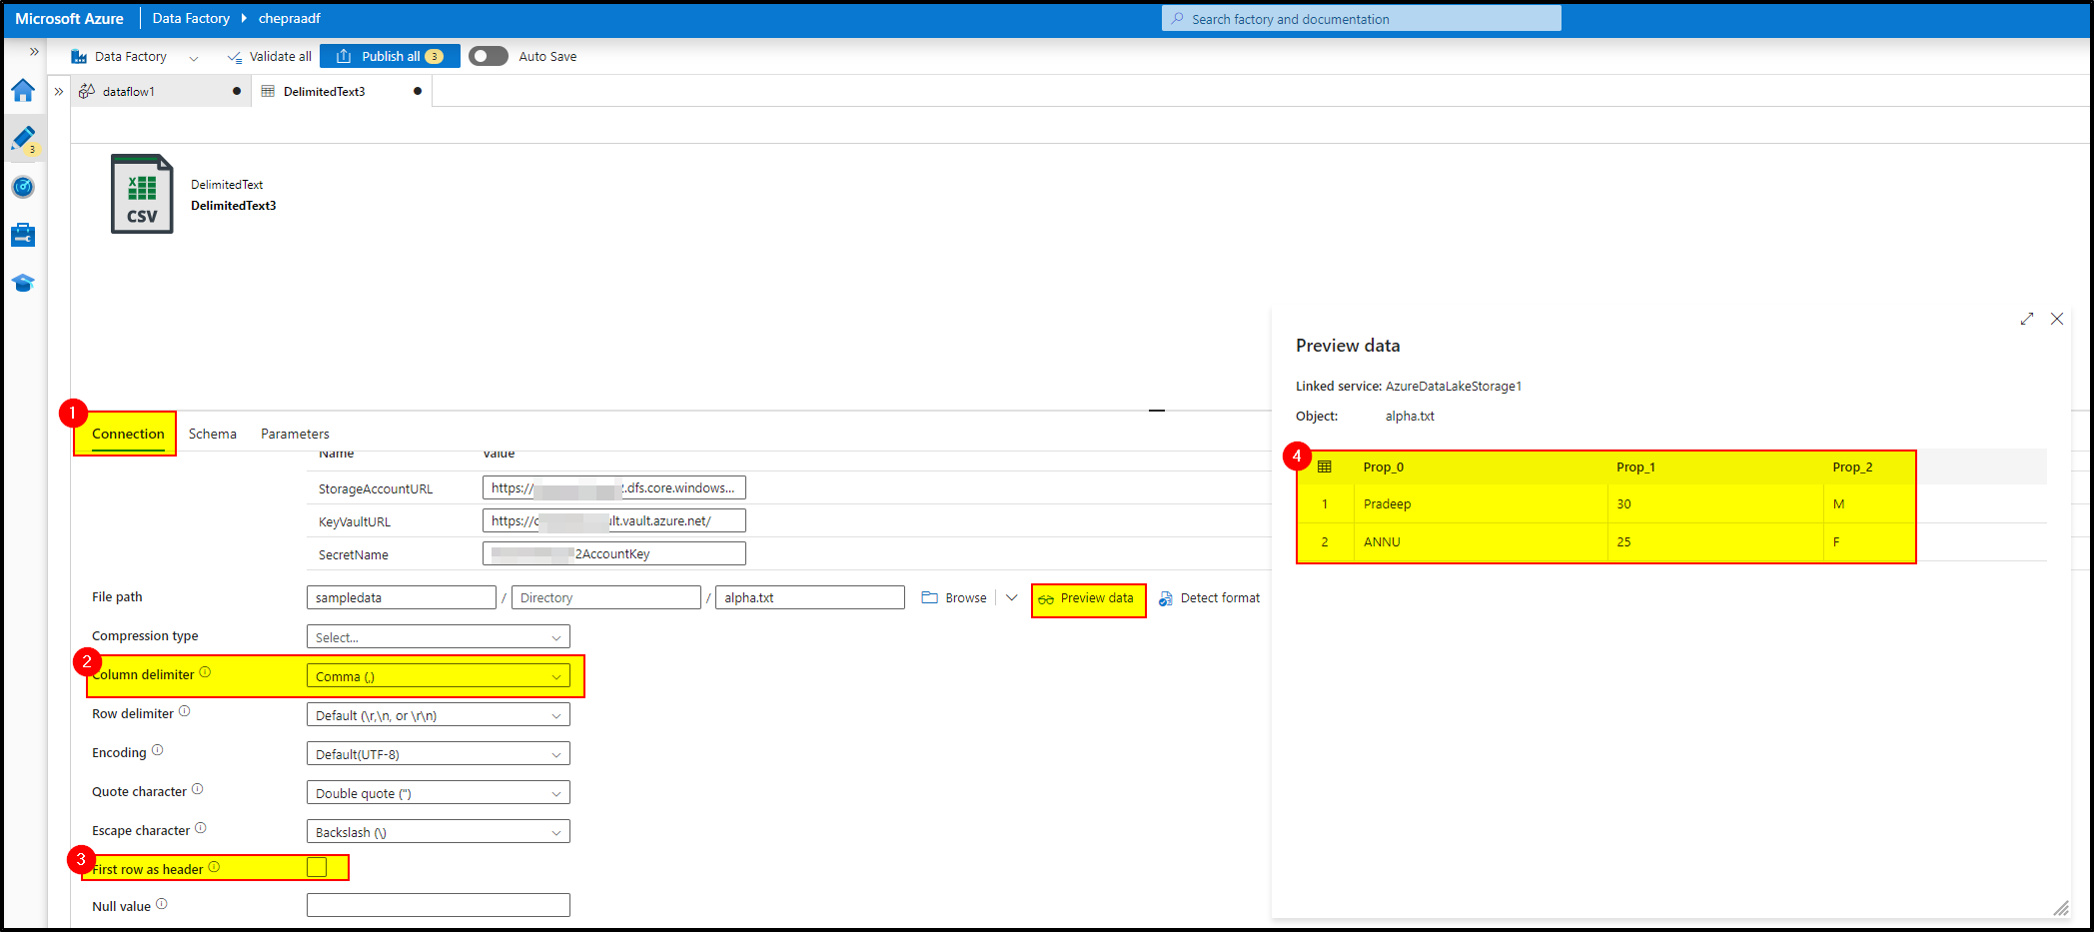This screenshot has height=932, width=2094.
Task: Toggle the Auto Save switch
Action: tap(489, 57)
